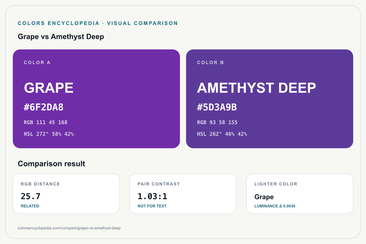Click the HSL 272° 58% 42% value
This screenshot has width=366, height=244.
pyautogui.click(x=49, y=134)
